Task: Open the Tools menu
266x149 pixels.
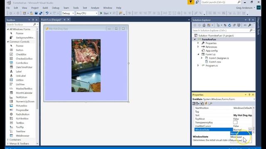Action: (x=76, y=8)
